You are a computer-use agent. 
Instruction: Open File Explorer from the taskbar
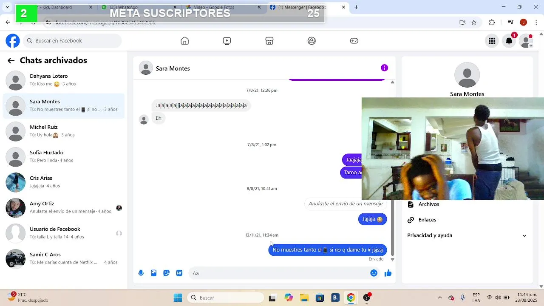[x=304, y=298]
